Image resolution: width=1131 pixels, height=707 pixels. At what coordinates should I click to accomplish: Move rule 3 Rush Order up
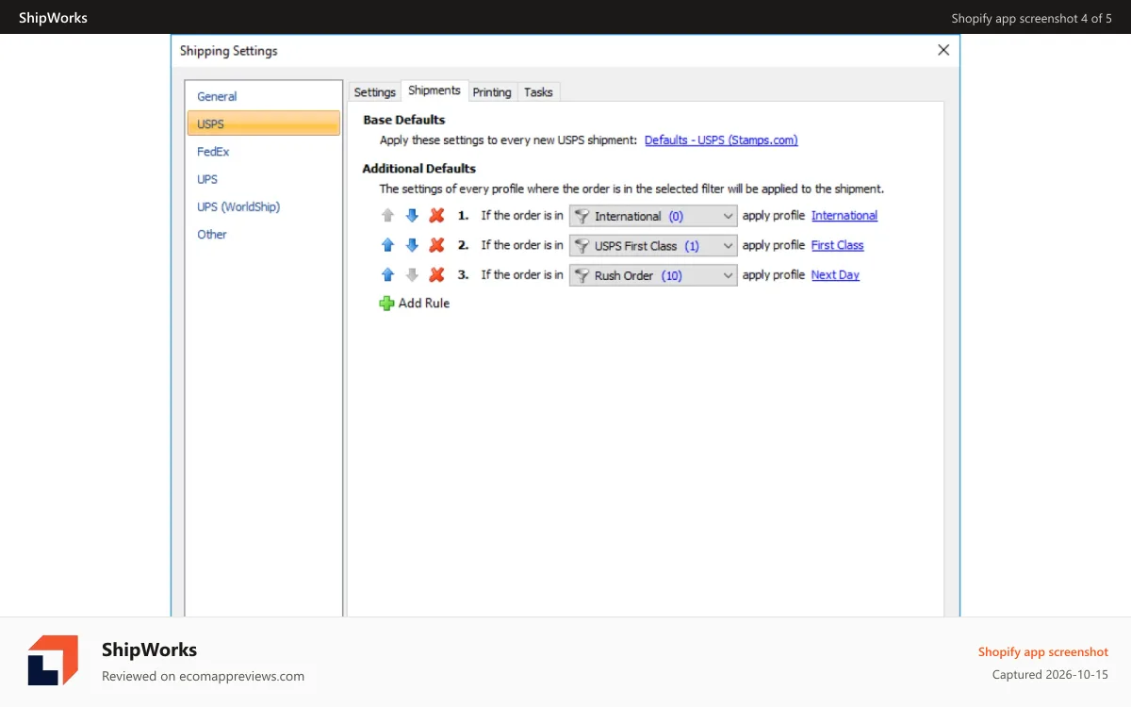[387, 275]
